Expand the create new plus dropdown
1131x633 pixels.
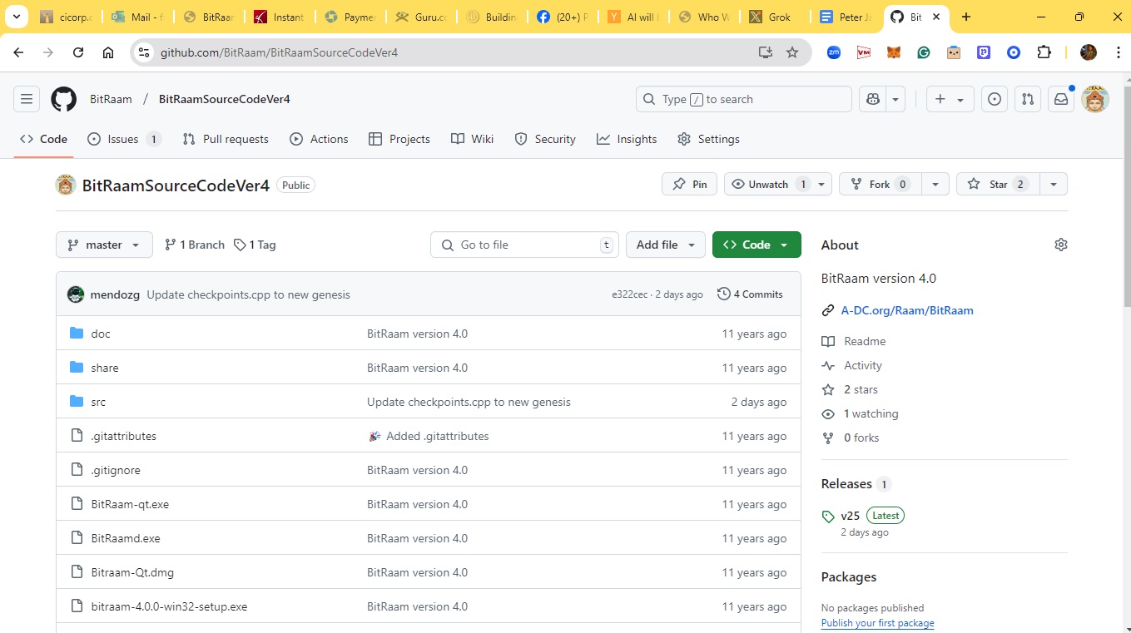point(950,99)
